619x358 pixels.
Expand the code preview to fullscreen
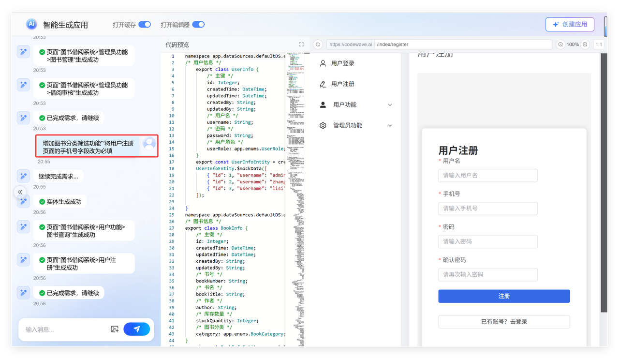click(x=301, y=45)
